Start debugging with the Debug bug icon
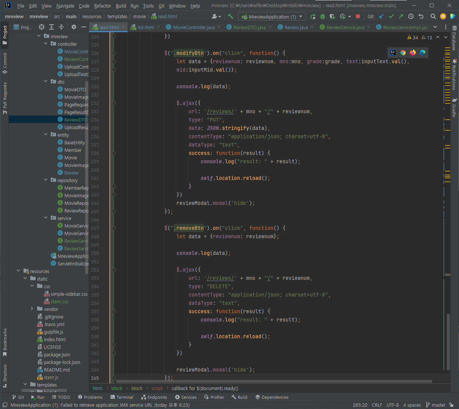The image size is (459, 409). tap(323, 16)
